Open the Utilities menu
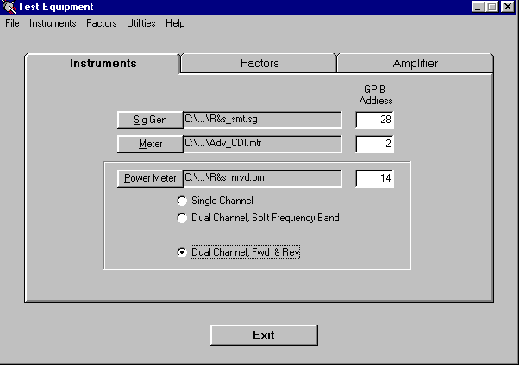Image resolution: width=519 pixels, height=365 pixels. pyautogui.click(x=141, y=23)
